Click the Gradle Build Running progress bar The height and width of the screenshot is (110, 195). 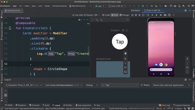(140, 108)
